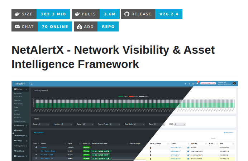Open the Source Plugin filter dropdown
The height and width of the screenshot is (161, 248).
click(115, 124)
